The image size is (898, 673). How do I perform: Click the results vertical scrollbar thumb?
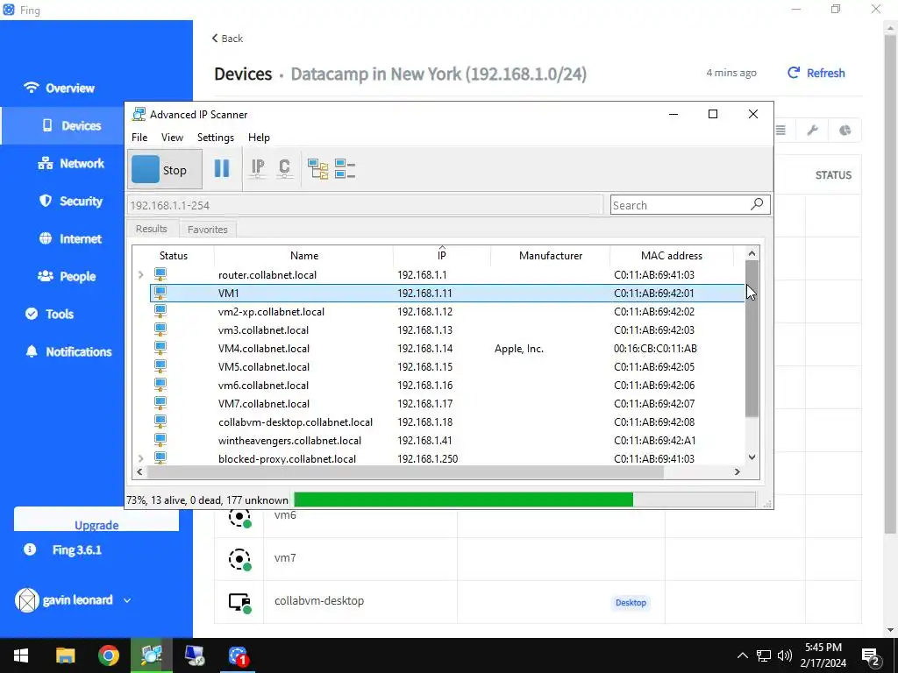(x=752, y=339)
